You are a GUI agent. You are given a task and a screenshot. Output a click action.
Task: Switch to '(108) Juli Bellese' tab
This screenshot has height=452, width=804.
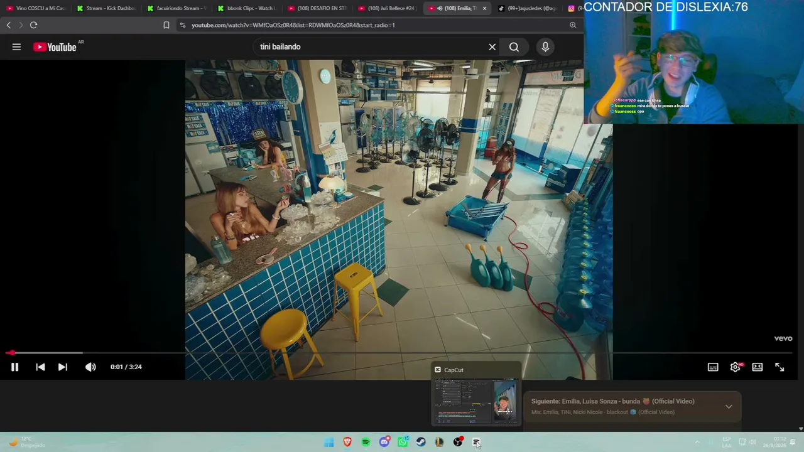(388, 8)
